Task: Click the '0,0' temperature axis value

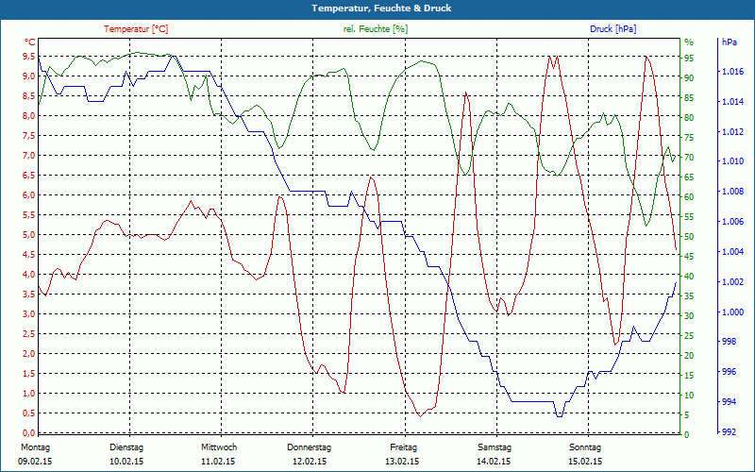Action: [29, 433]
